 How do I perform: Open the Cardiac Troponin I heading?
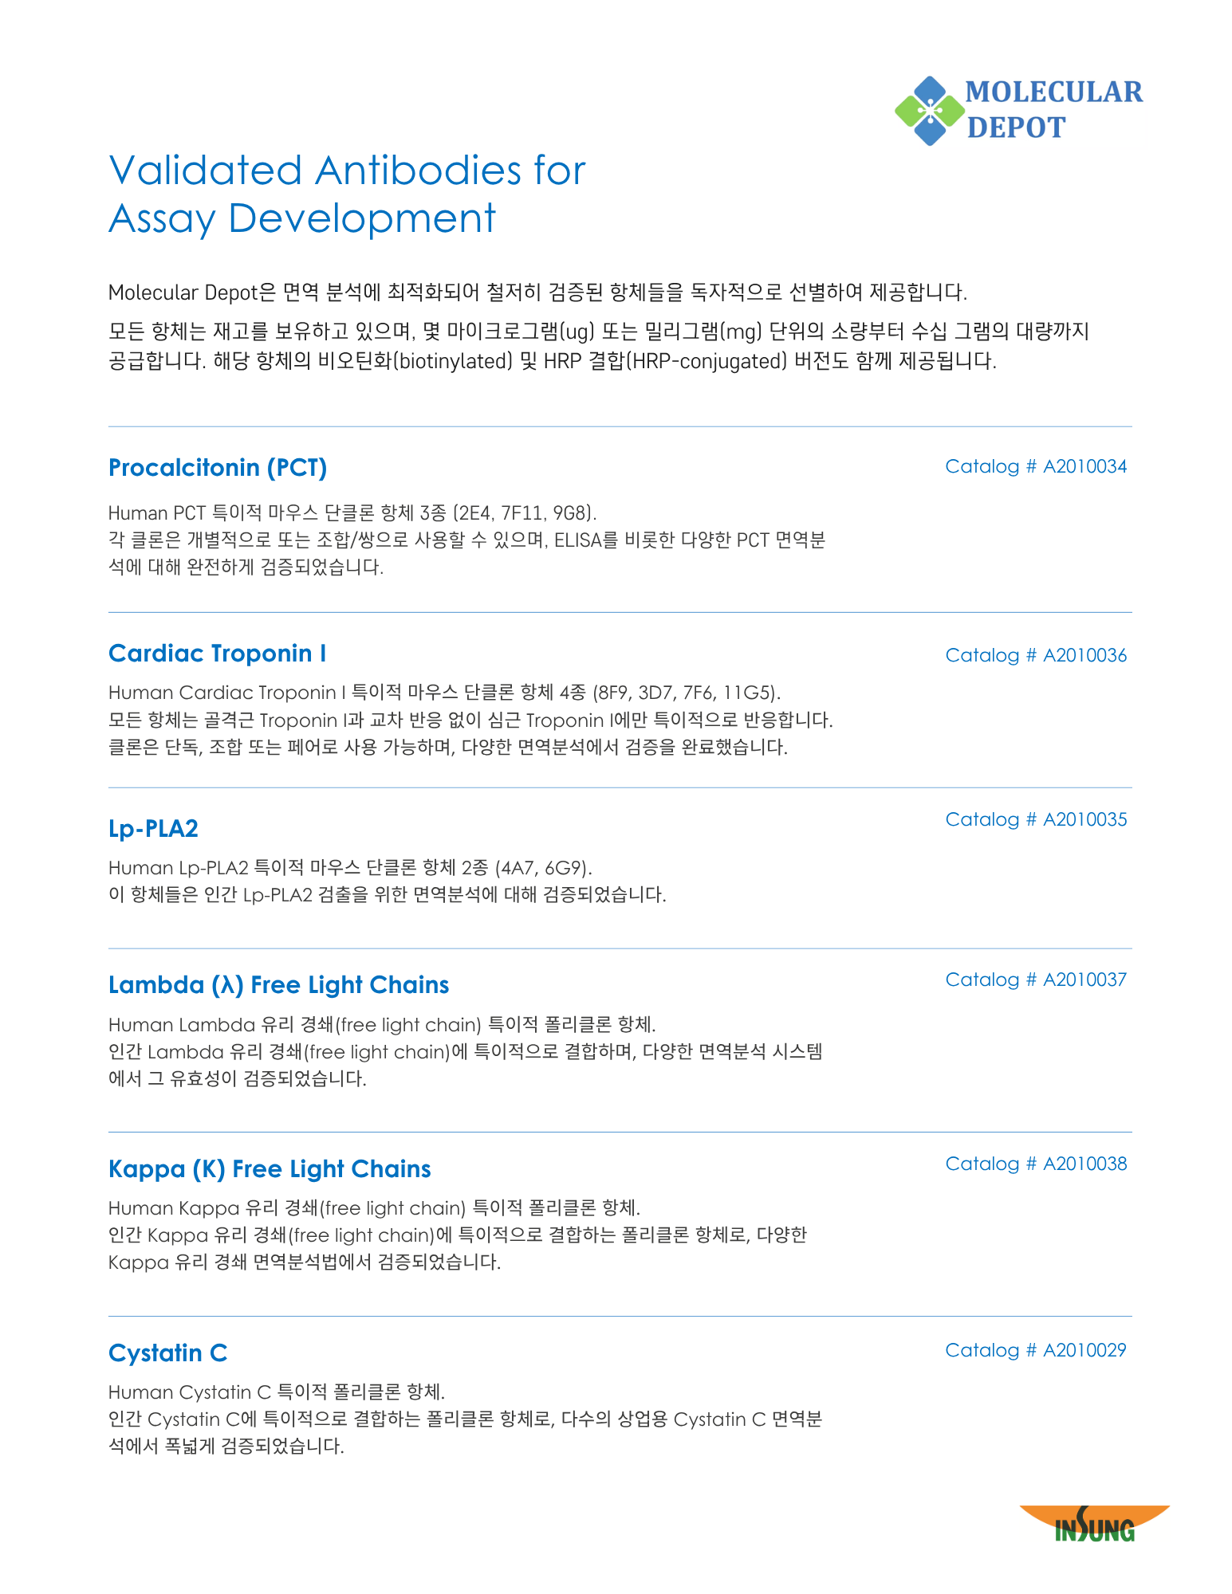pyautogui.click(x=217, y=654)
